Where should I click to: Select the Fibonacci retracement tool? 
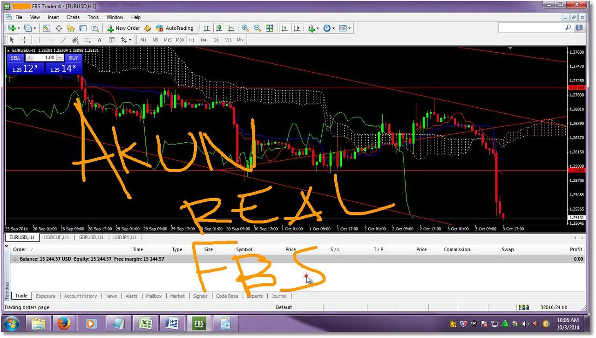click(87, 40)
